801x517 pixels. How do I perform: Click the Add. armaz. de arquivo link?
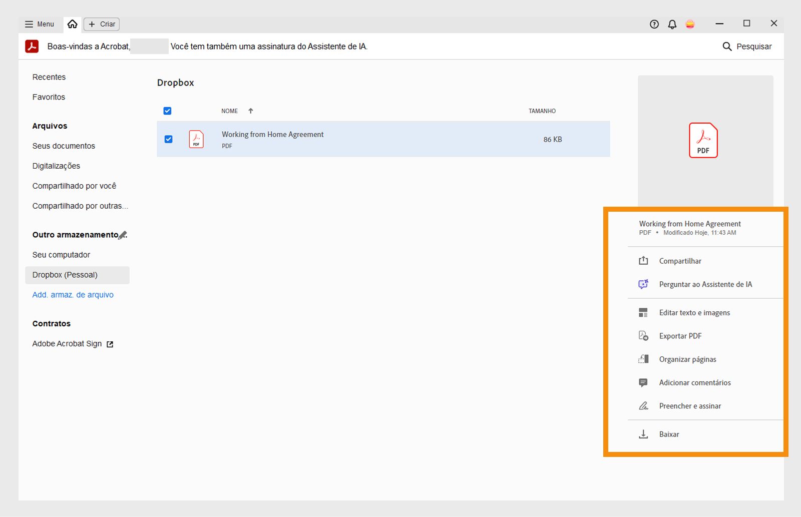pyautogui.click(x=73, y=295)
